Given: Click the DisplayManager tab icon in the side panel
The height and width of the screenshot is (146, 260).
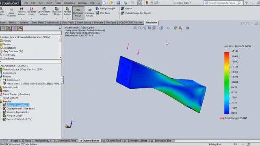Looking at the screenshot, I should click(20, 29).
